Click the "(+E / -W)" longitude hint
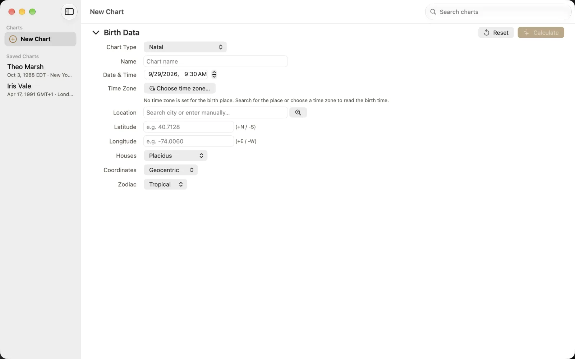The height and width of the screenshot is (359, 575). coord(246,141)
